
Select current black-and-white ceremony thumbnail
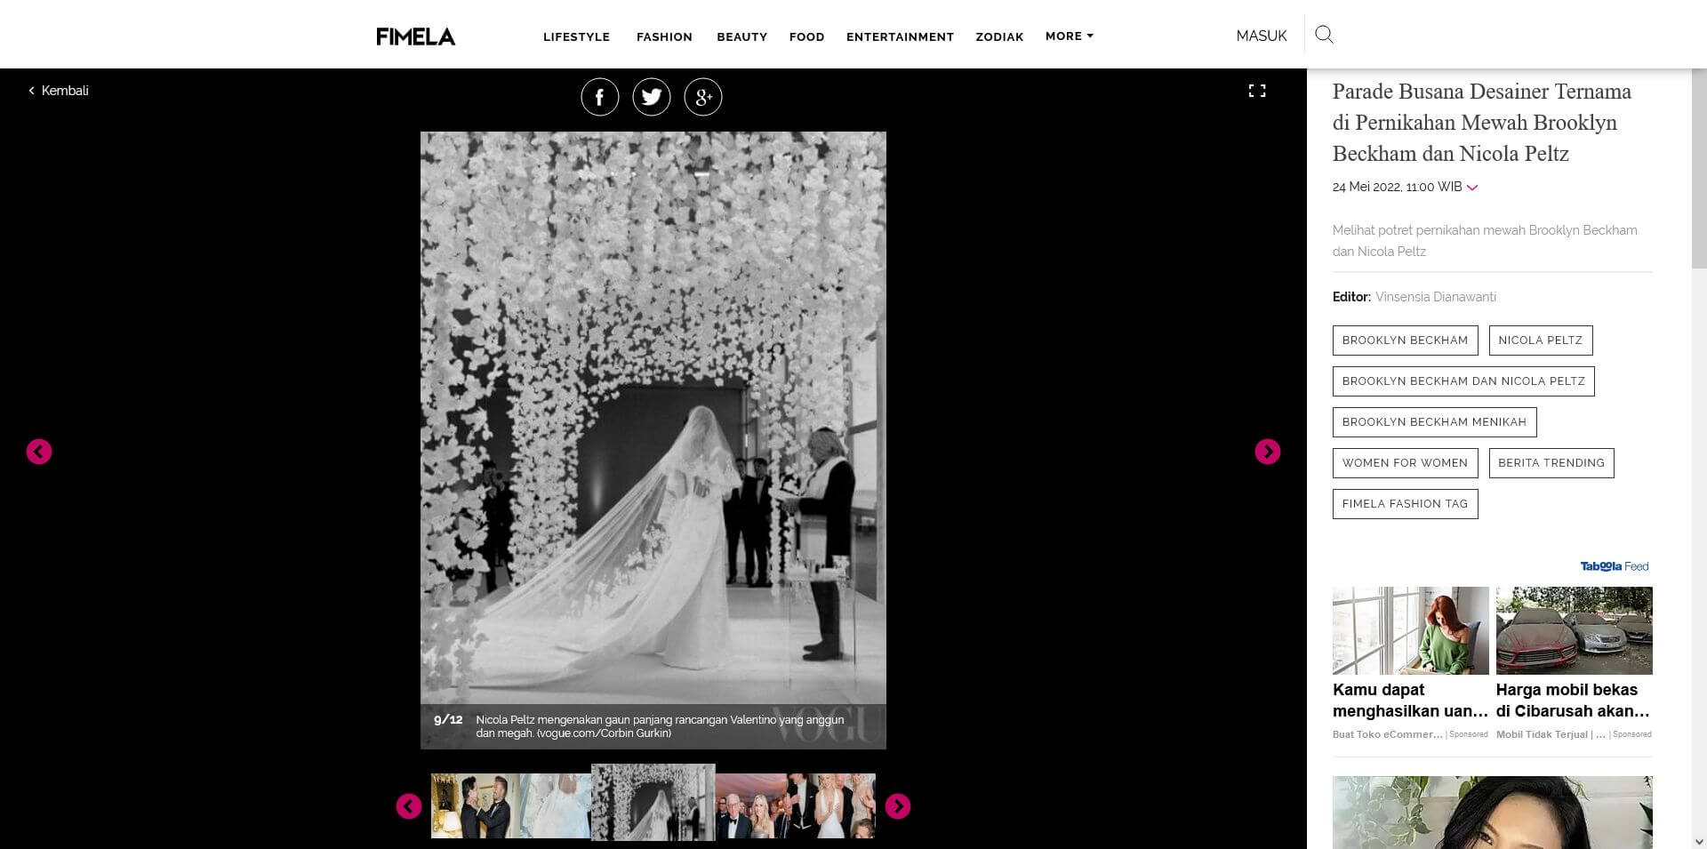(653, 802)
